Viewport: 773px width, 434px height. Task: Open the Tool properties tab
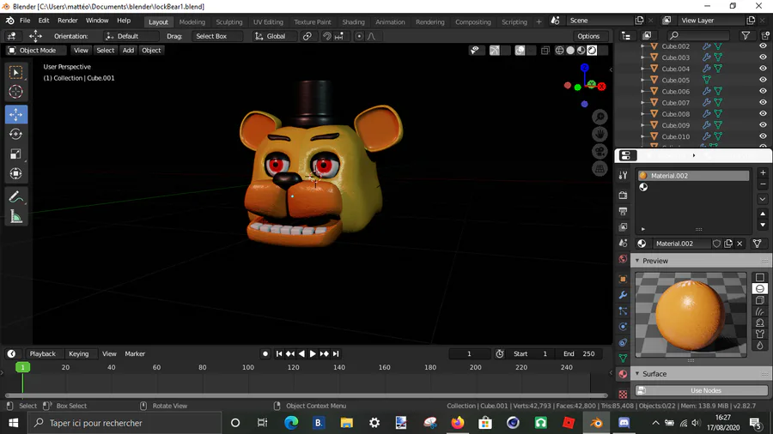click(x=624, y=175)
